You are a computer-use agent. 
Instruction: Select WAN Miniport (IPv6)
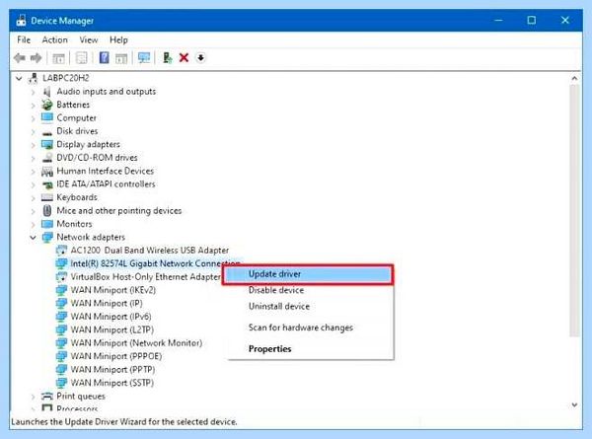point(111,317)
